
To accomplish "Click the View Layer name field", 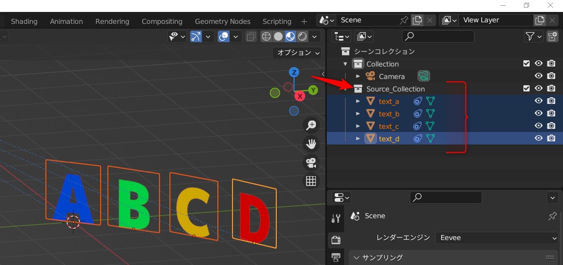I will [497, 20].
